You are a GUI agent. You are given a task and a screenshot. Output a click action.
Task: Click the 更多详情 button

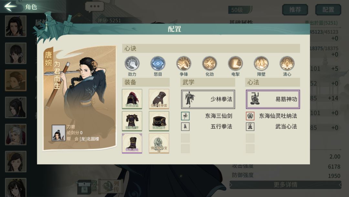[285, 185]
